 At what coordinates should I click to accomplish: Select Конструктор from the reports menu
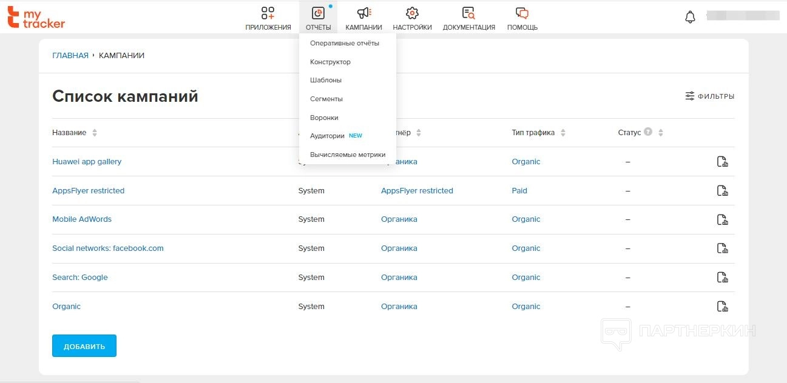tap(330, 62)
